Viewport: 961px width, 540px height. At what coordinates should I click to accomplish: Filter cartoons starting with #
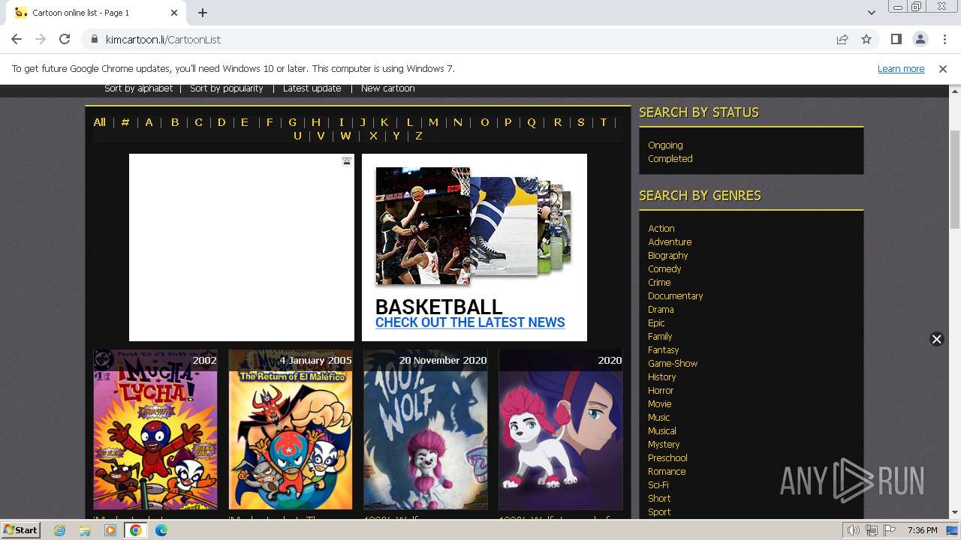click(125, 122)
